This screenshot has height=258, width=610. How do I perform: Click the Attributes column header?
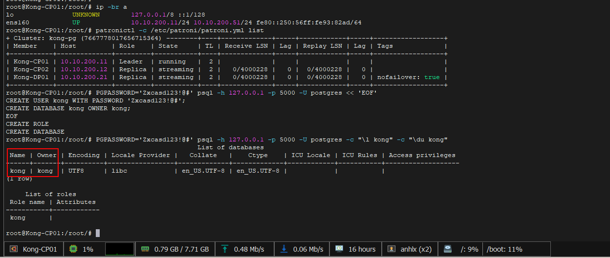76,202
